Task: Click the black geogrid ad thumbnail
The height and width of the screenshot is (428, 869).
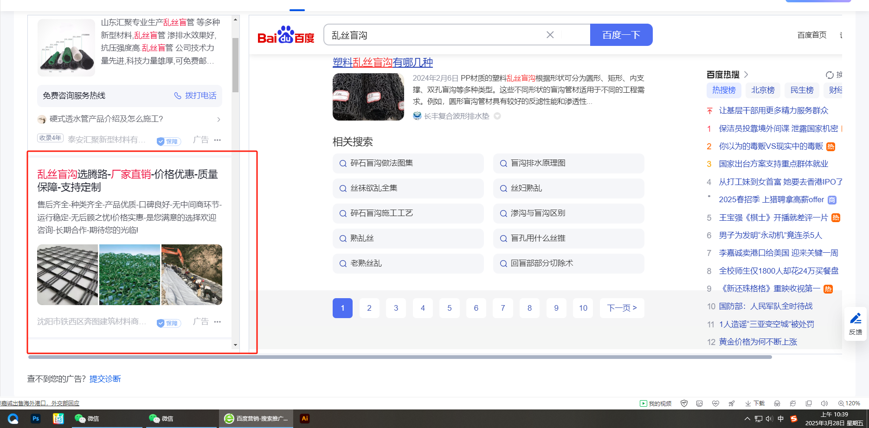Action: pyautogui.click(x=68, y=275)
